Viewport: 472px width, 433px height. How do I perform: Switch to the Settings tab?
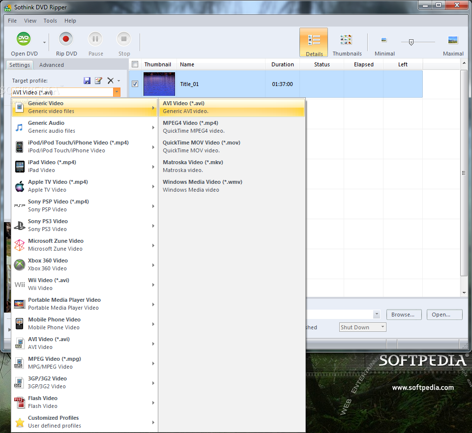pyautogui.click(x=20, y=65)
